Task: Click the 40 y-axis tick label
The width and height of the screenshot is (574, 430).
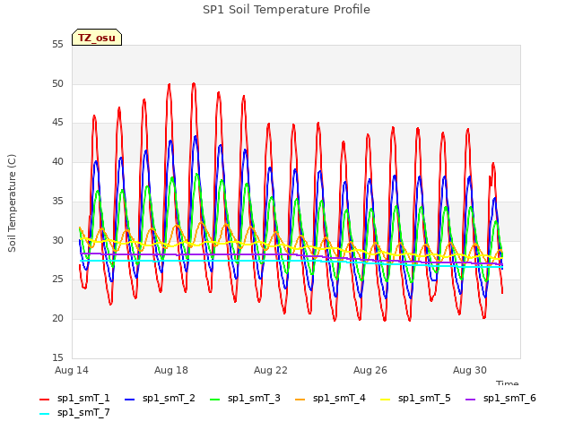Action: point(57,162)
